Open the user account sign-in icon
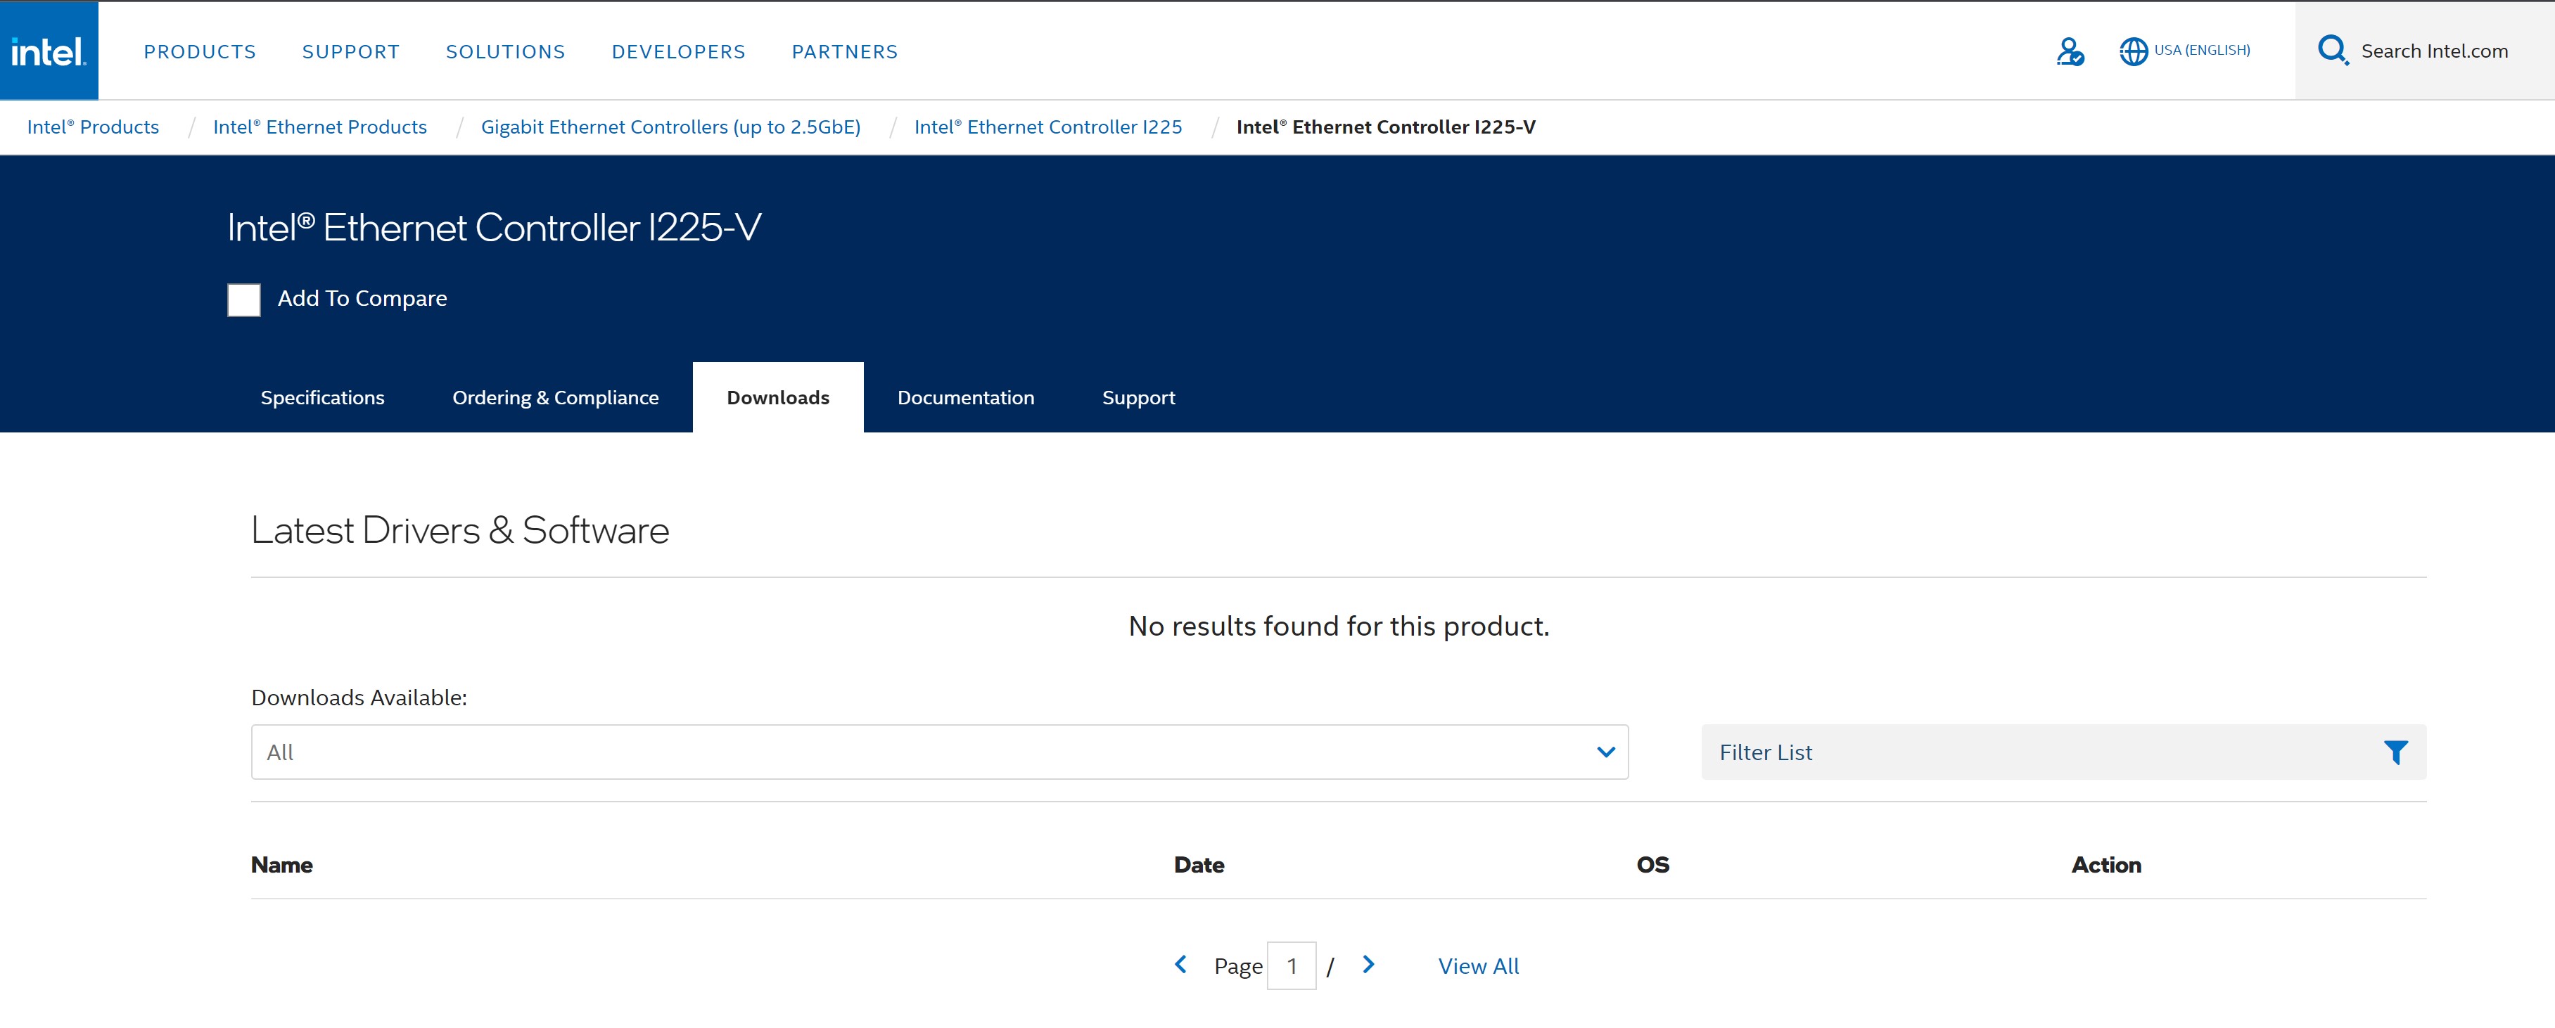The height and width of the screenshot is (1028, 2555). pos(2070,51)
